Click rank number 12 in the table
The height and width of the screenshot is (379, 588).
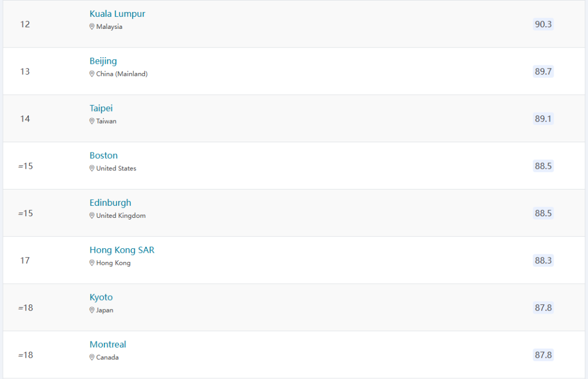point(24,25)
